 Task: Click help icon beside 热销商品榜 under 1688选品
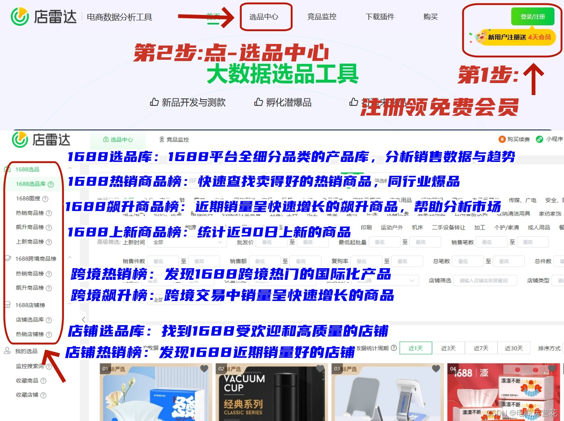pyautogui.click(x=49, y=213)
